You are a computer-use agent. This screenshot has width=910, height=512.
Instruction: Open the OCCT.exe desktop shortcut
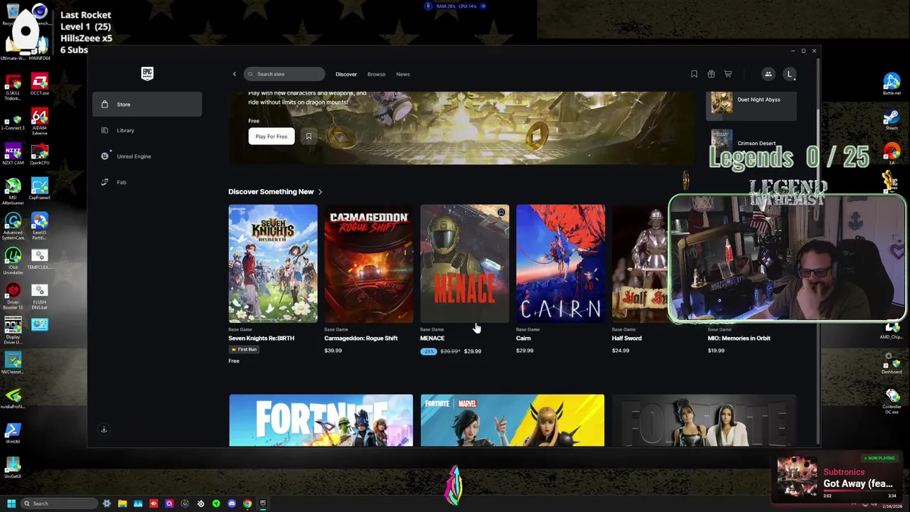point(40,85)
